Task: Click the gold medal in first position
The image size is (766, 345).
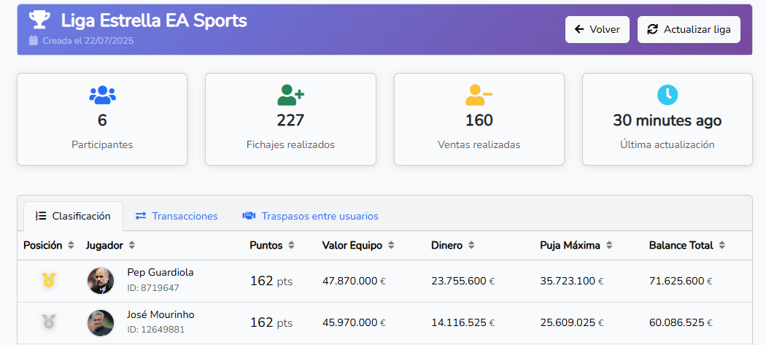Action: pyautogui.click(x=49, y=279)
